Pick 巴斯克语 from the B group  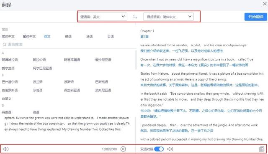[x=101, y=82]
